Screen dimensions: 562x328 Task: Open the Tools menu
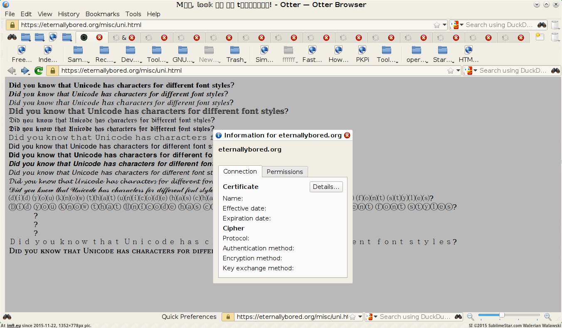click(x=133, y=14)
